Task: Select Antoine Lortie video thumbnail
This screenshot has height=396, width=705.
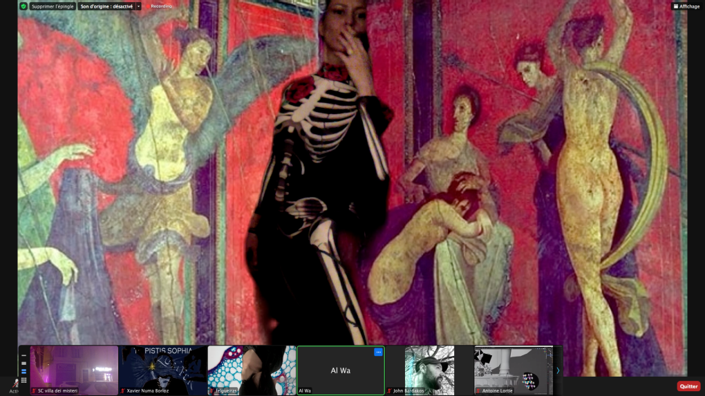Action: click(x=514, y=370)
